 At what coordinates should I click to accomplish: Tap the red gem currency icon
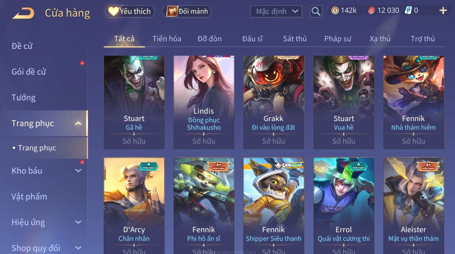372,11
